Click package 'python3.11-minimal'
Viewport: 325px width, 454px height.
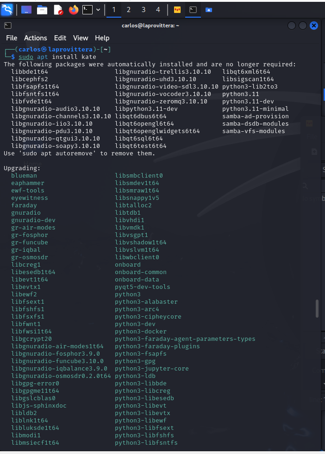pyautogui.click(x=255, y=109)
